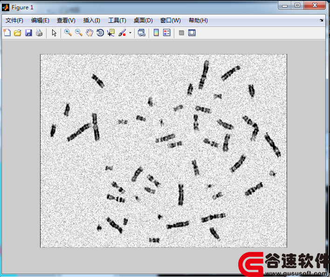Maximize the Figure 1 window
The height and width of the screenshot is (277, 330).
297,6
